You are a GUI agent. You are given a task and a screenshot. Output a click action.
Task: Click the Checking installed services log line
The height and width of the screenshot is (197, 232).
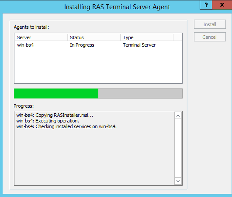tap(66, 126)
